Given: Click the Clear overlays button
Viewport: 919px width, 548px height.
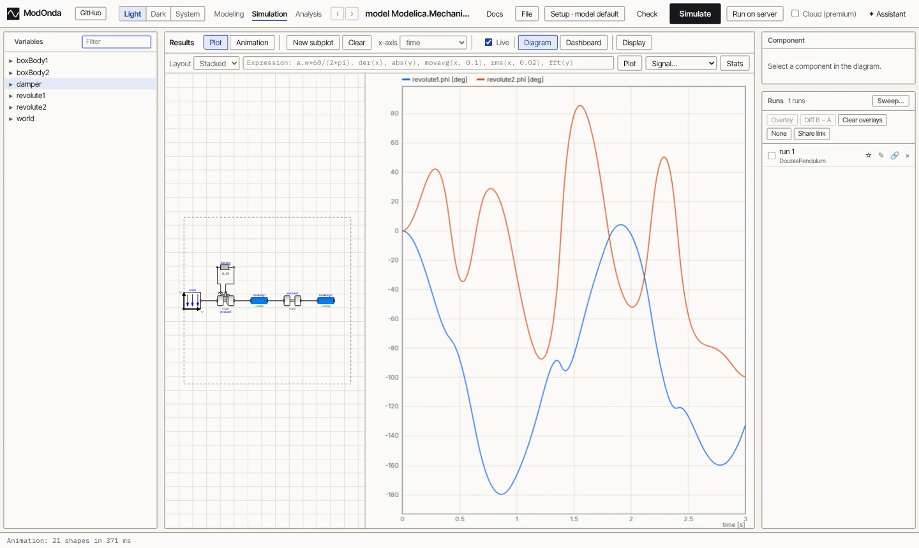Looking at the screenshot, I should pyautogui.click(x=862, y=120).
